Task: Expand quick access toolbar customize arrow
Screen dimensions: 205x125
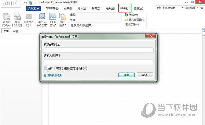Action: [35, 3]
